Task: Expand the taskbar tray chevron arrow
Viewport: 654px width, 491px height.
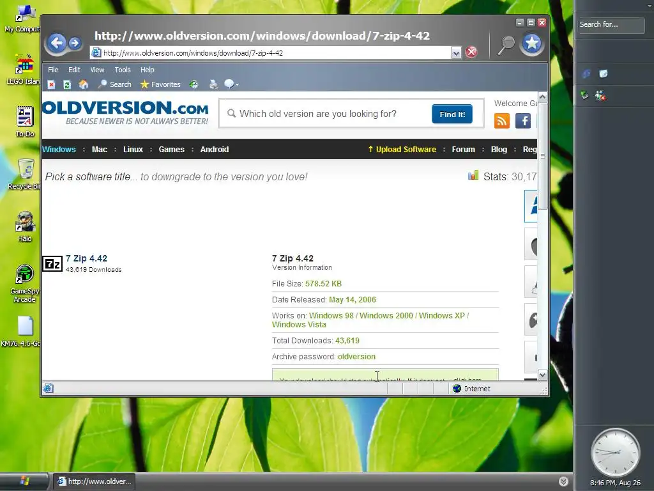Action: click(563, 481)
